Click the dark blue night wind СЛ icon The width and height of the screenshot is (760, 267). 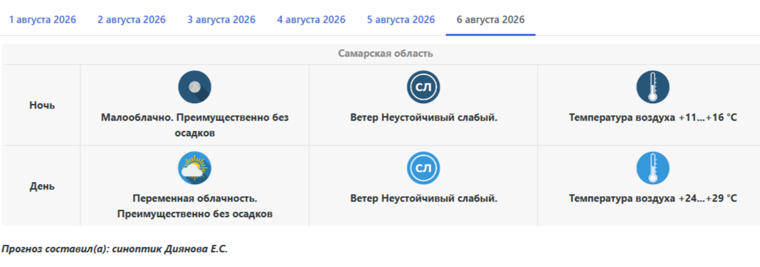[x=424, y=87]
